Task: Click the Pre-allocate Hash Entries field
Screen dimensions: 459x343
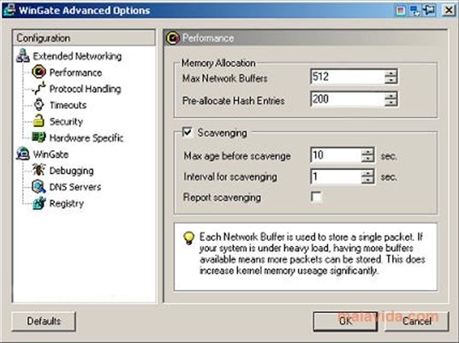Action: tap(348, 99)
